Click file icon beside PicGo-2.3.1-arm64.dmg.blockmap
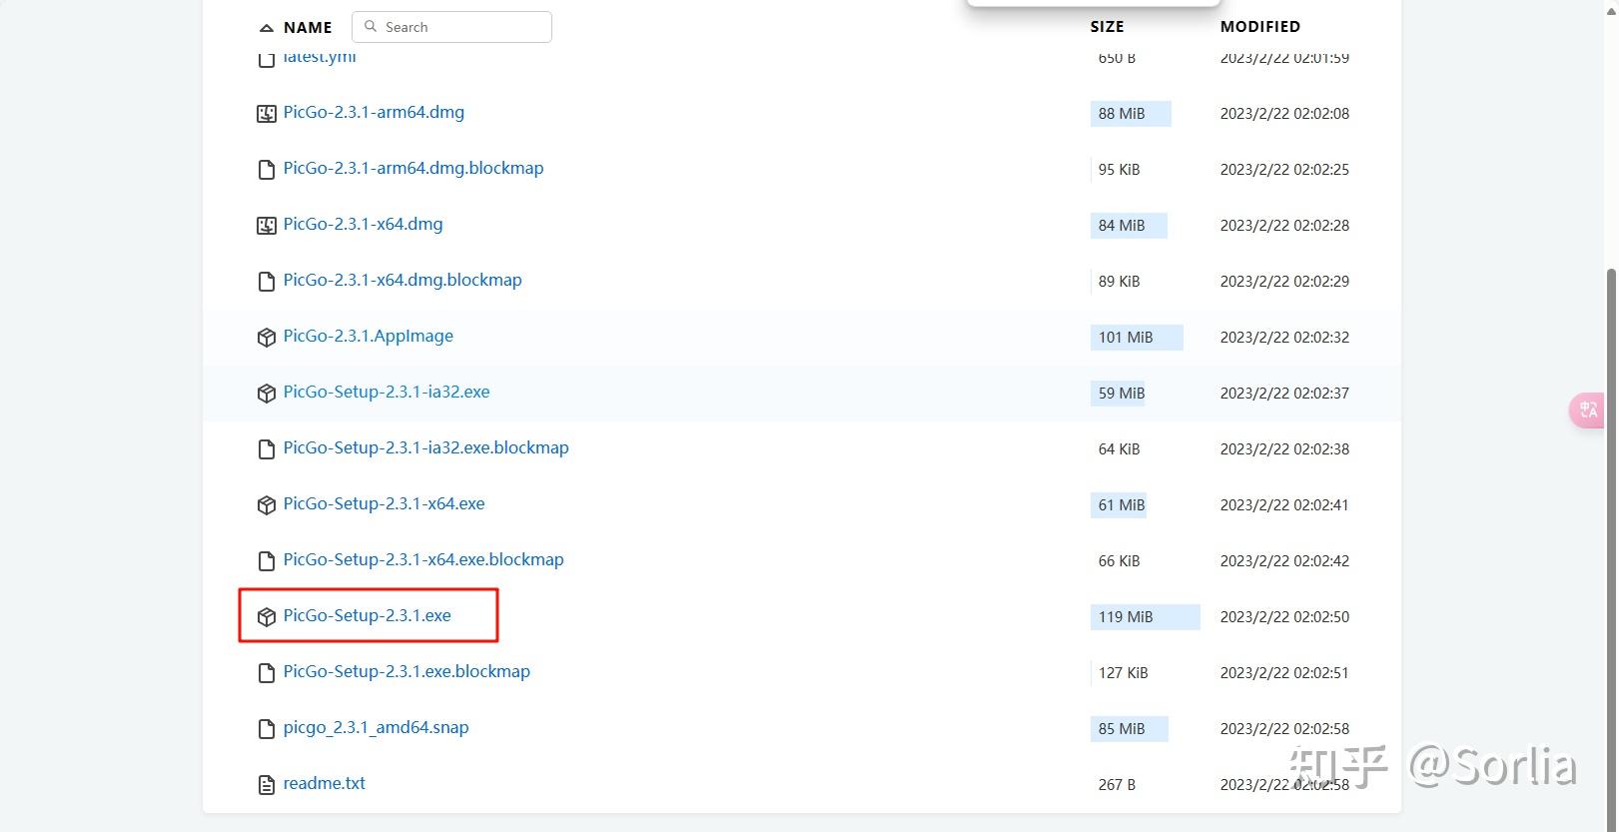This screenshot has height=832, width=1619. 267,170
